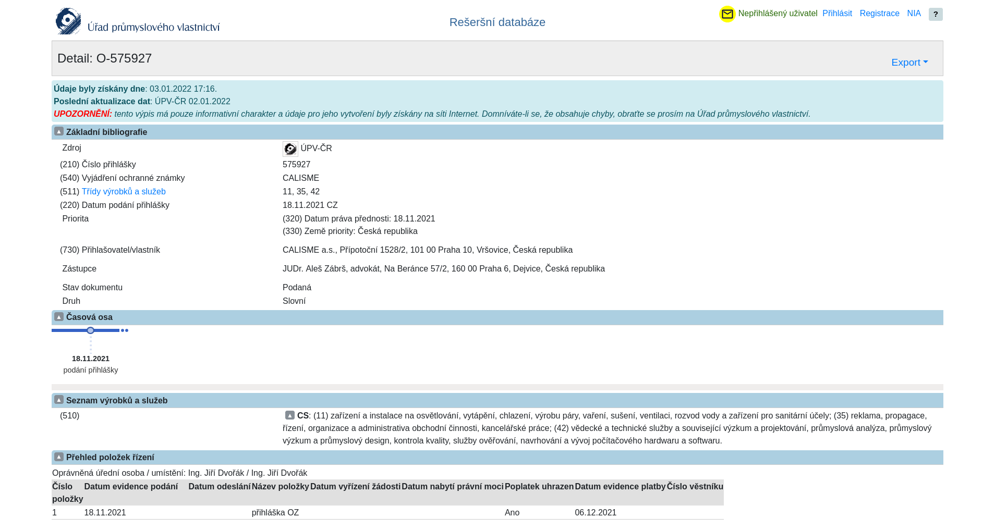The image size is (995, 530).
Task: Open the Export dropdown menu
Action: click(909, 63)
